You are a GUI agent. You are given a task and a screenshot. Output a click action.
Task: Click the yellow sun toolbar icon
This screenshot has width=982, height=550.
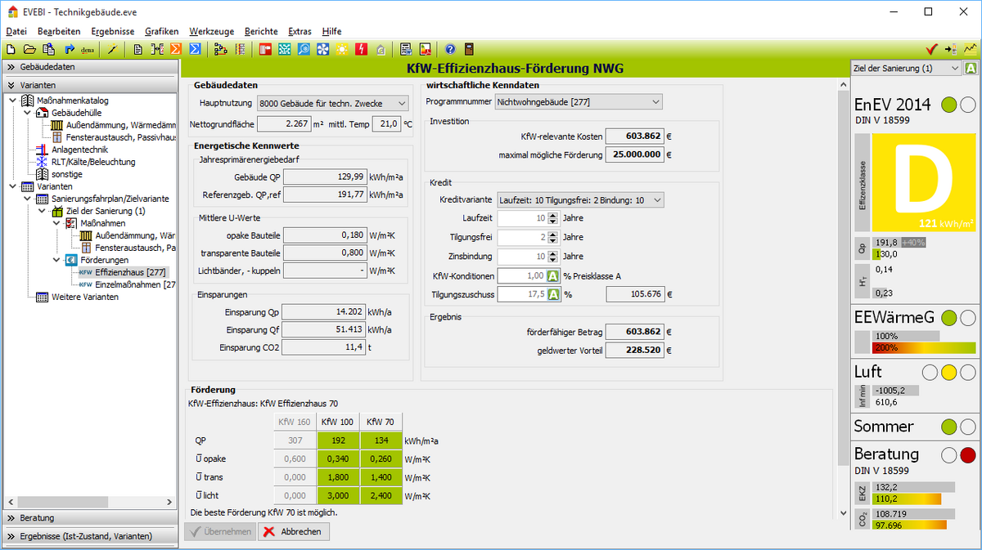(342, 49)
